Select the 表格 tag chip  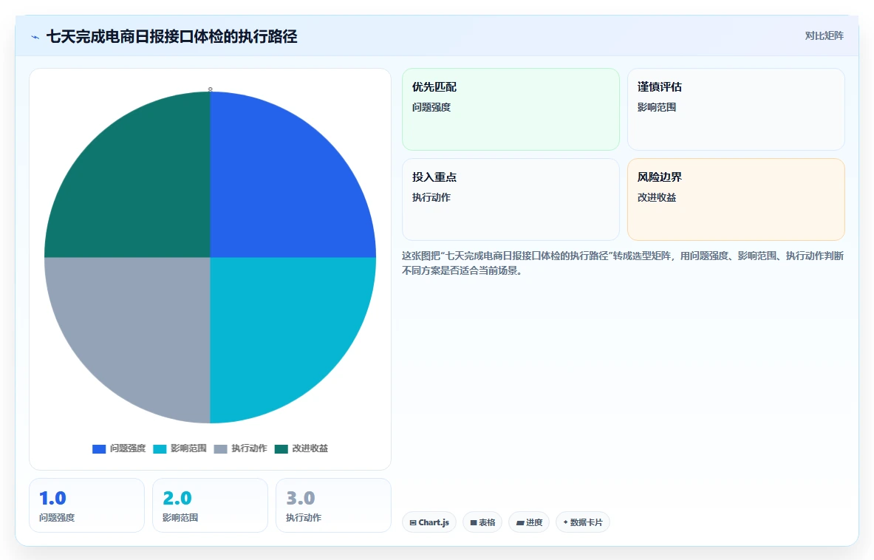[482, 522]
